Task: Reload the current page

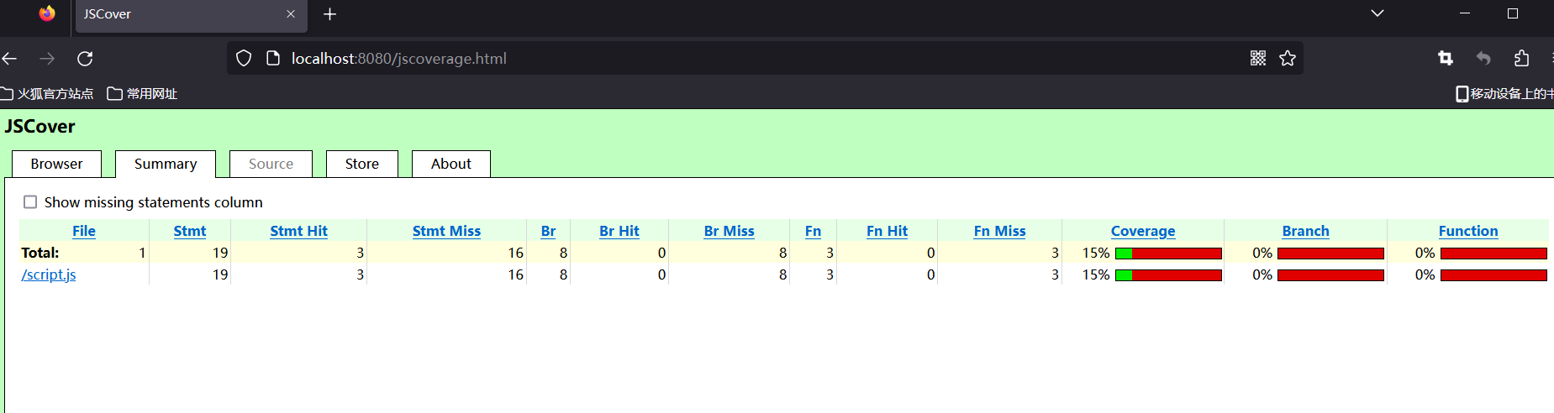Action: (x=85, y=59)
